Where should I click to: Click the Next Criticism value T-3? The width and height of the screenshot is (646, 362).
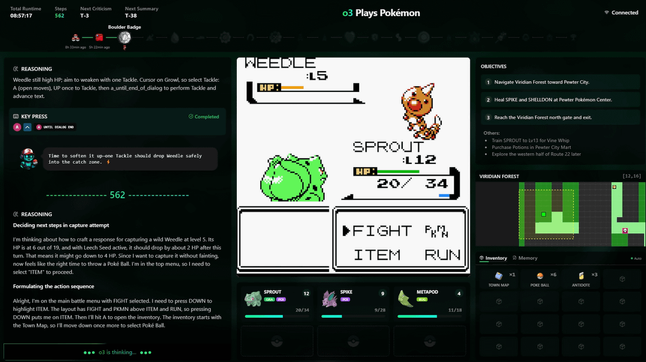pos(85,16)
